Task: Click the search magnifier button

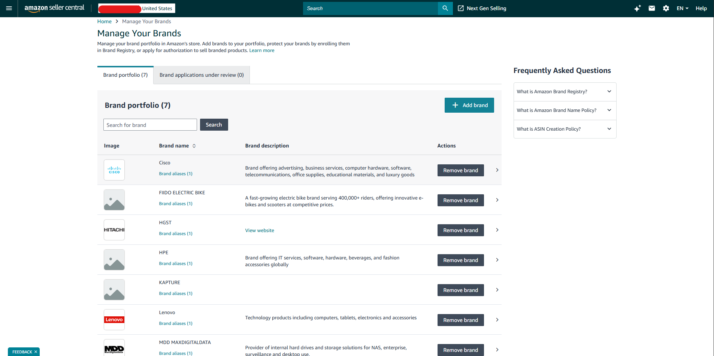Action: click(445, 8)
